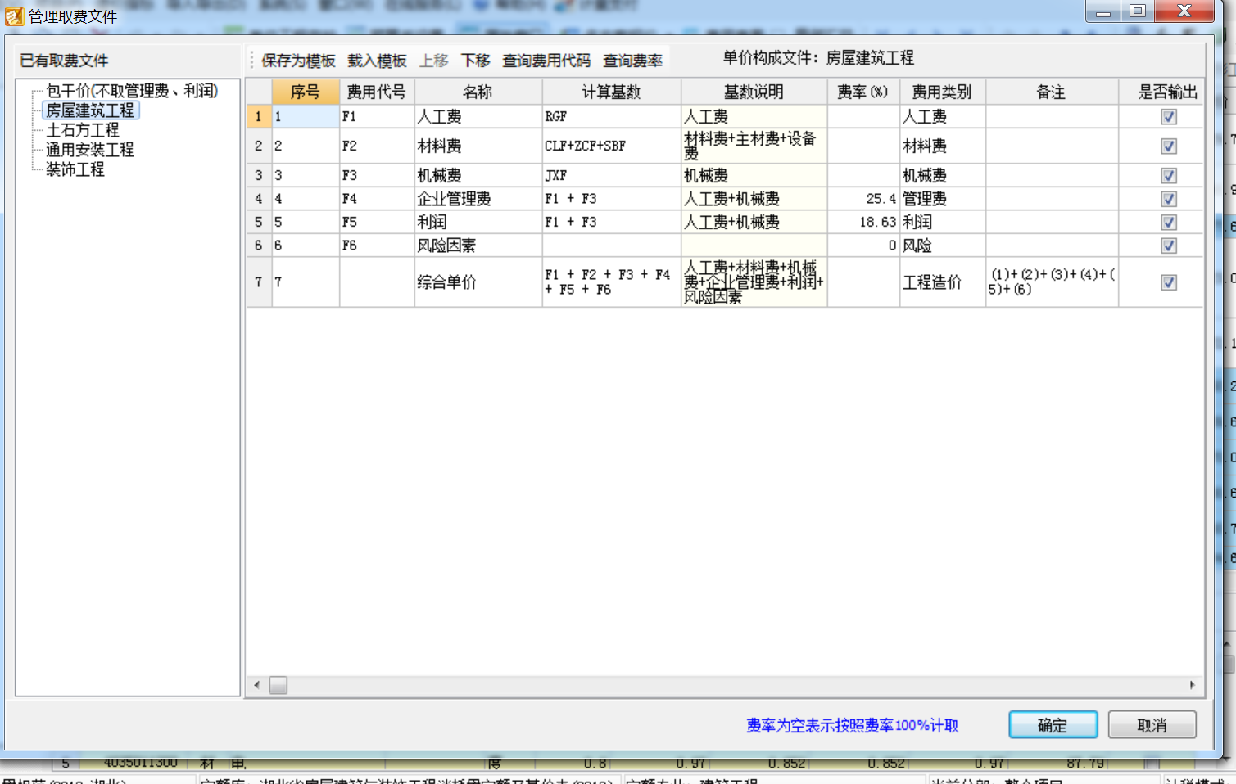Click the RGF calculation base cell
This screenshot has height=784, width=1236.
pos(611,116)
